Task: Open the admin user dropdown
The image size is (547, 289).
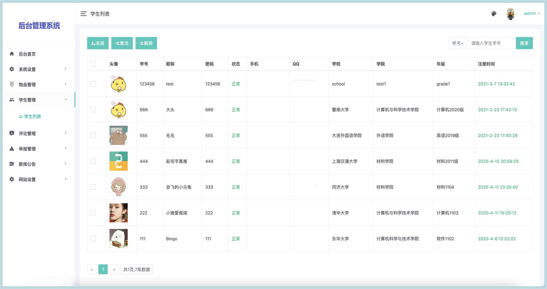Action: point(531,14)
